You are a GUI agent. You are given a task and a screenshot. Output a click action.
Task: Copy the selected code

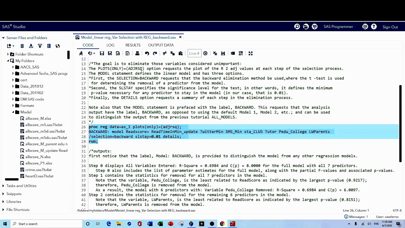[x=172, y=54]
